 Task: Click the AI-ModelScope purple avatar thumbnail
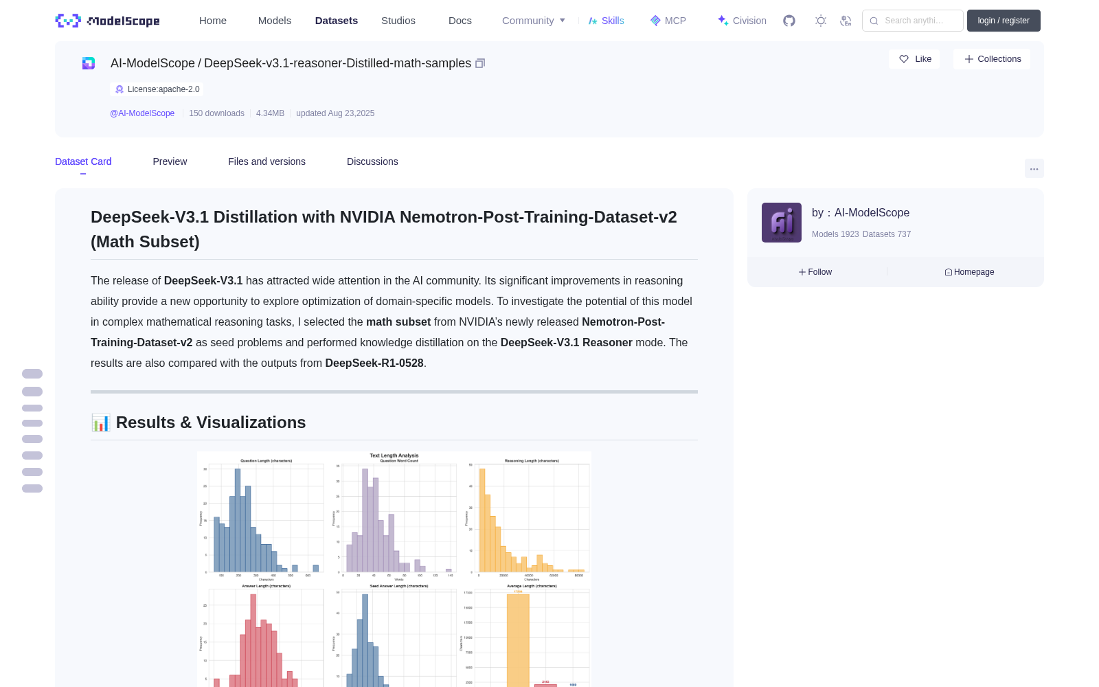pos(782,223)
